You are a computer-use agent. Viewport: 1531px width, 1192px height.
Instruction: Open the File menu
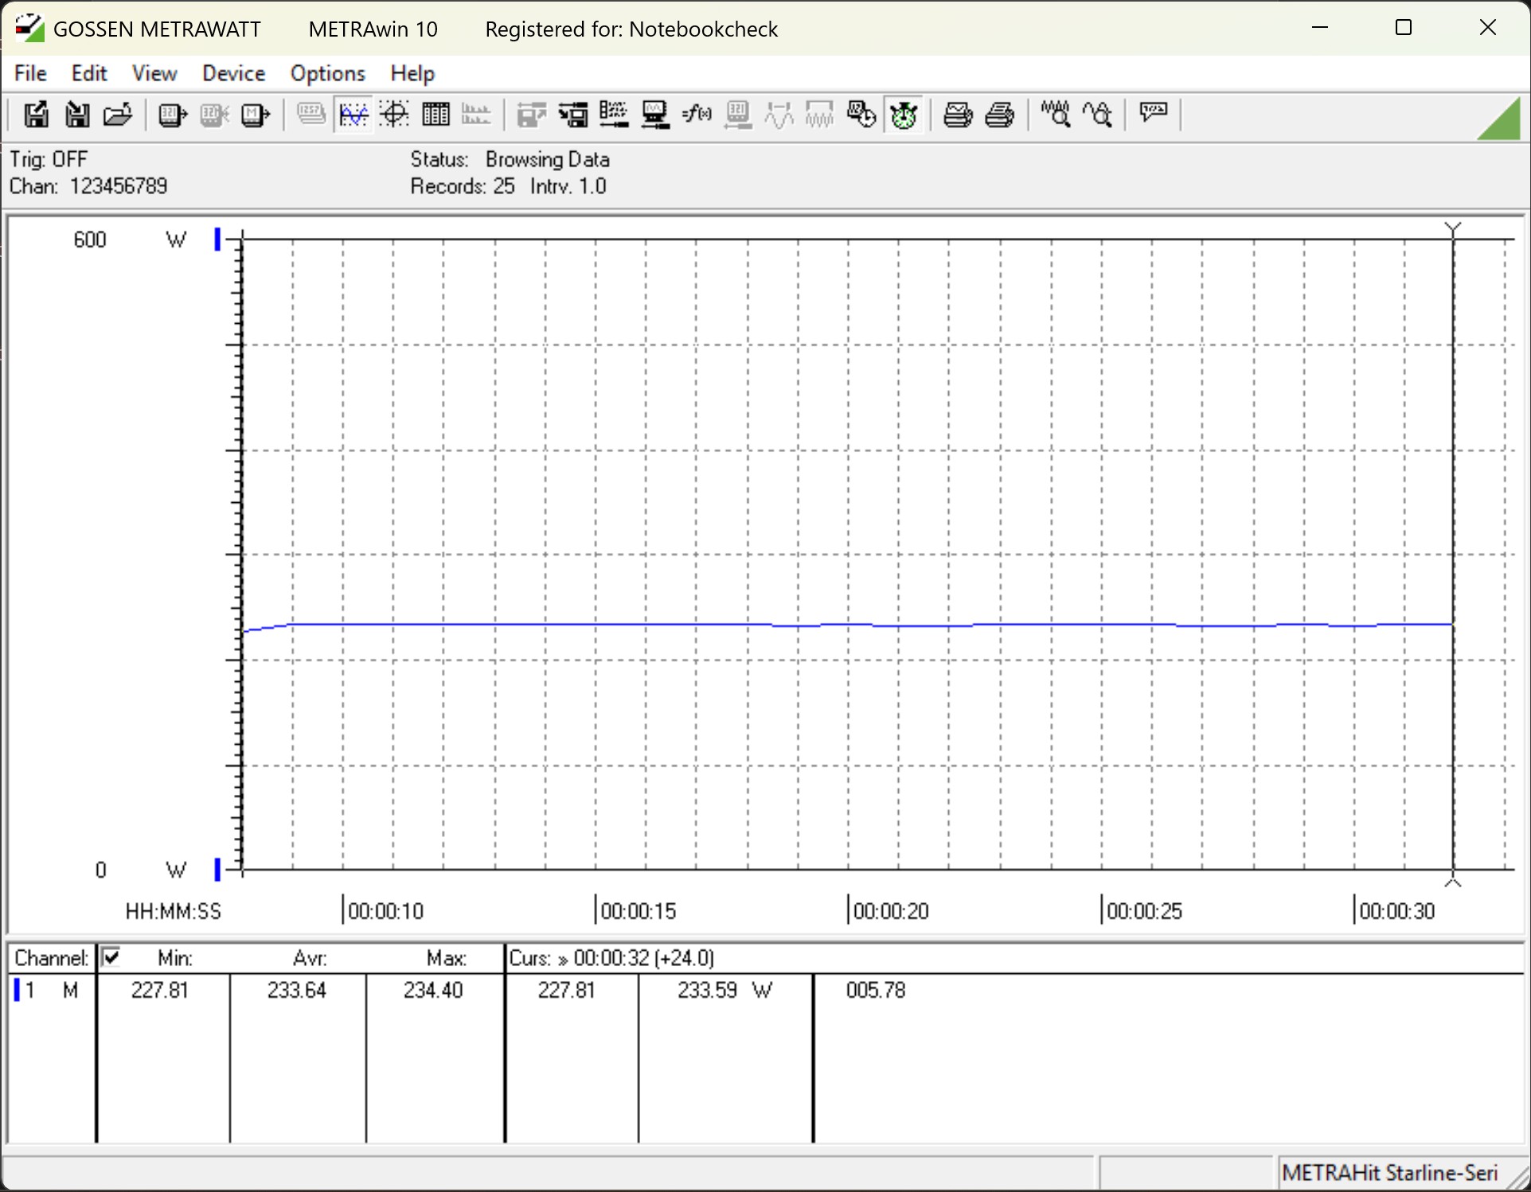point(30,73)
